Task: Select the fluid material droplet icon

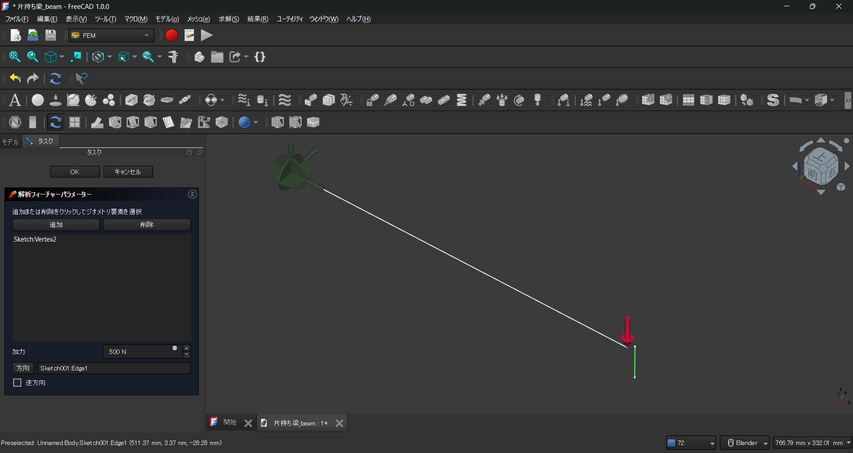Action: [56, 100]
